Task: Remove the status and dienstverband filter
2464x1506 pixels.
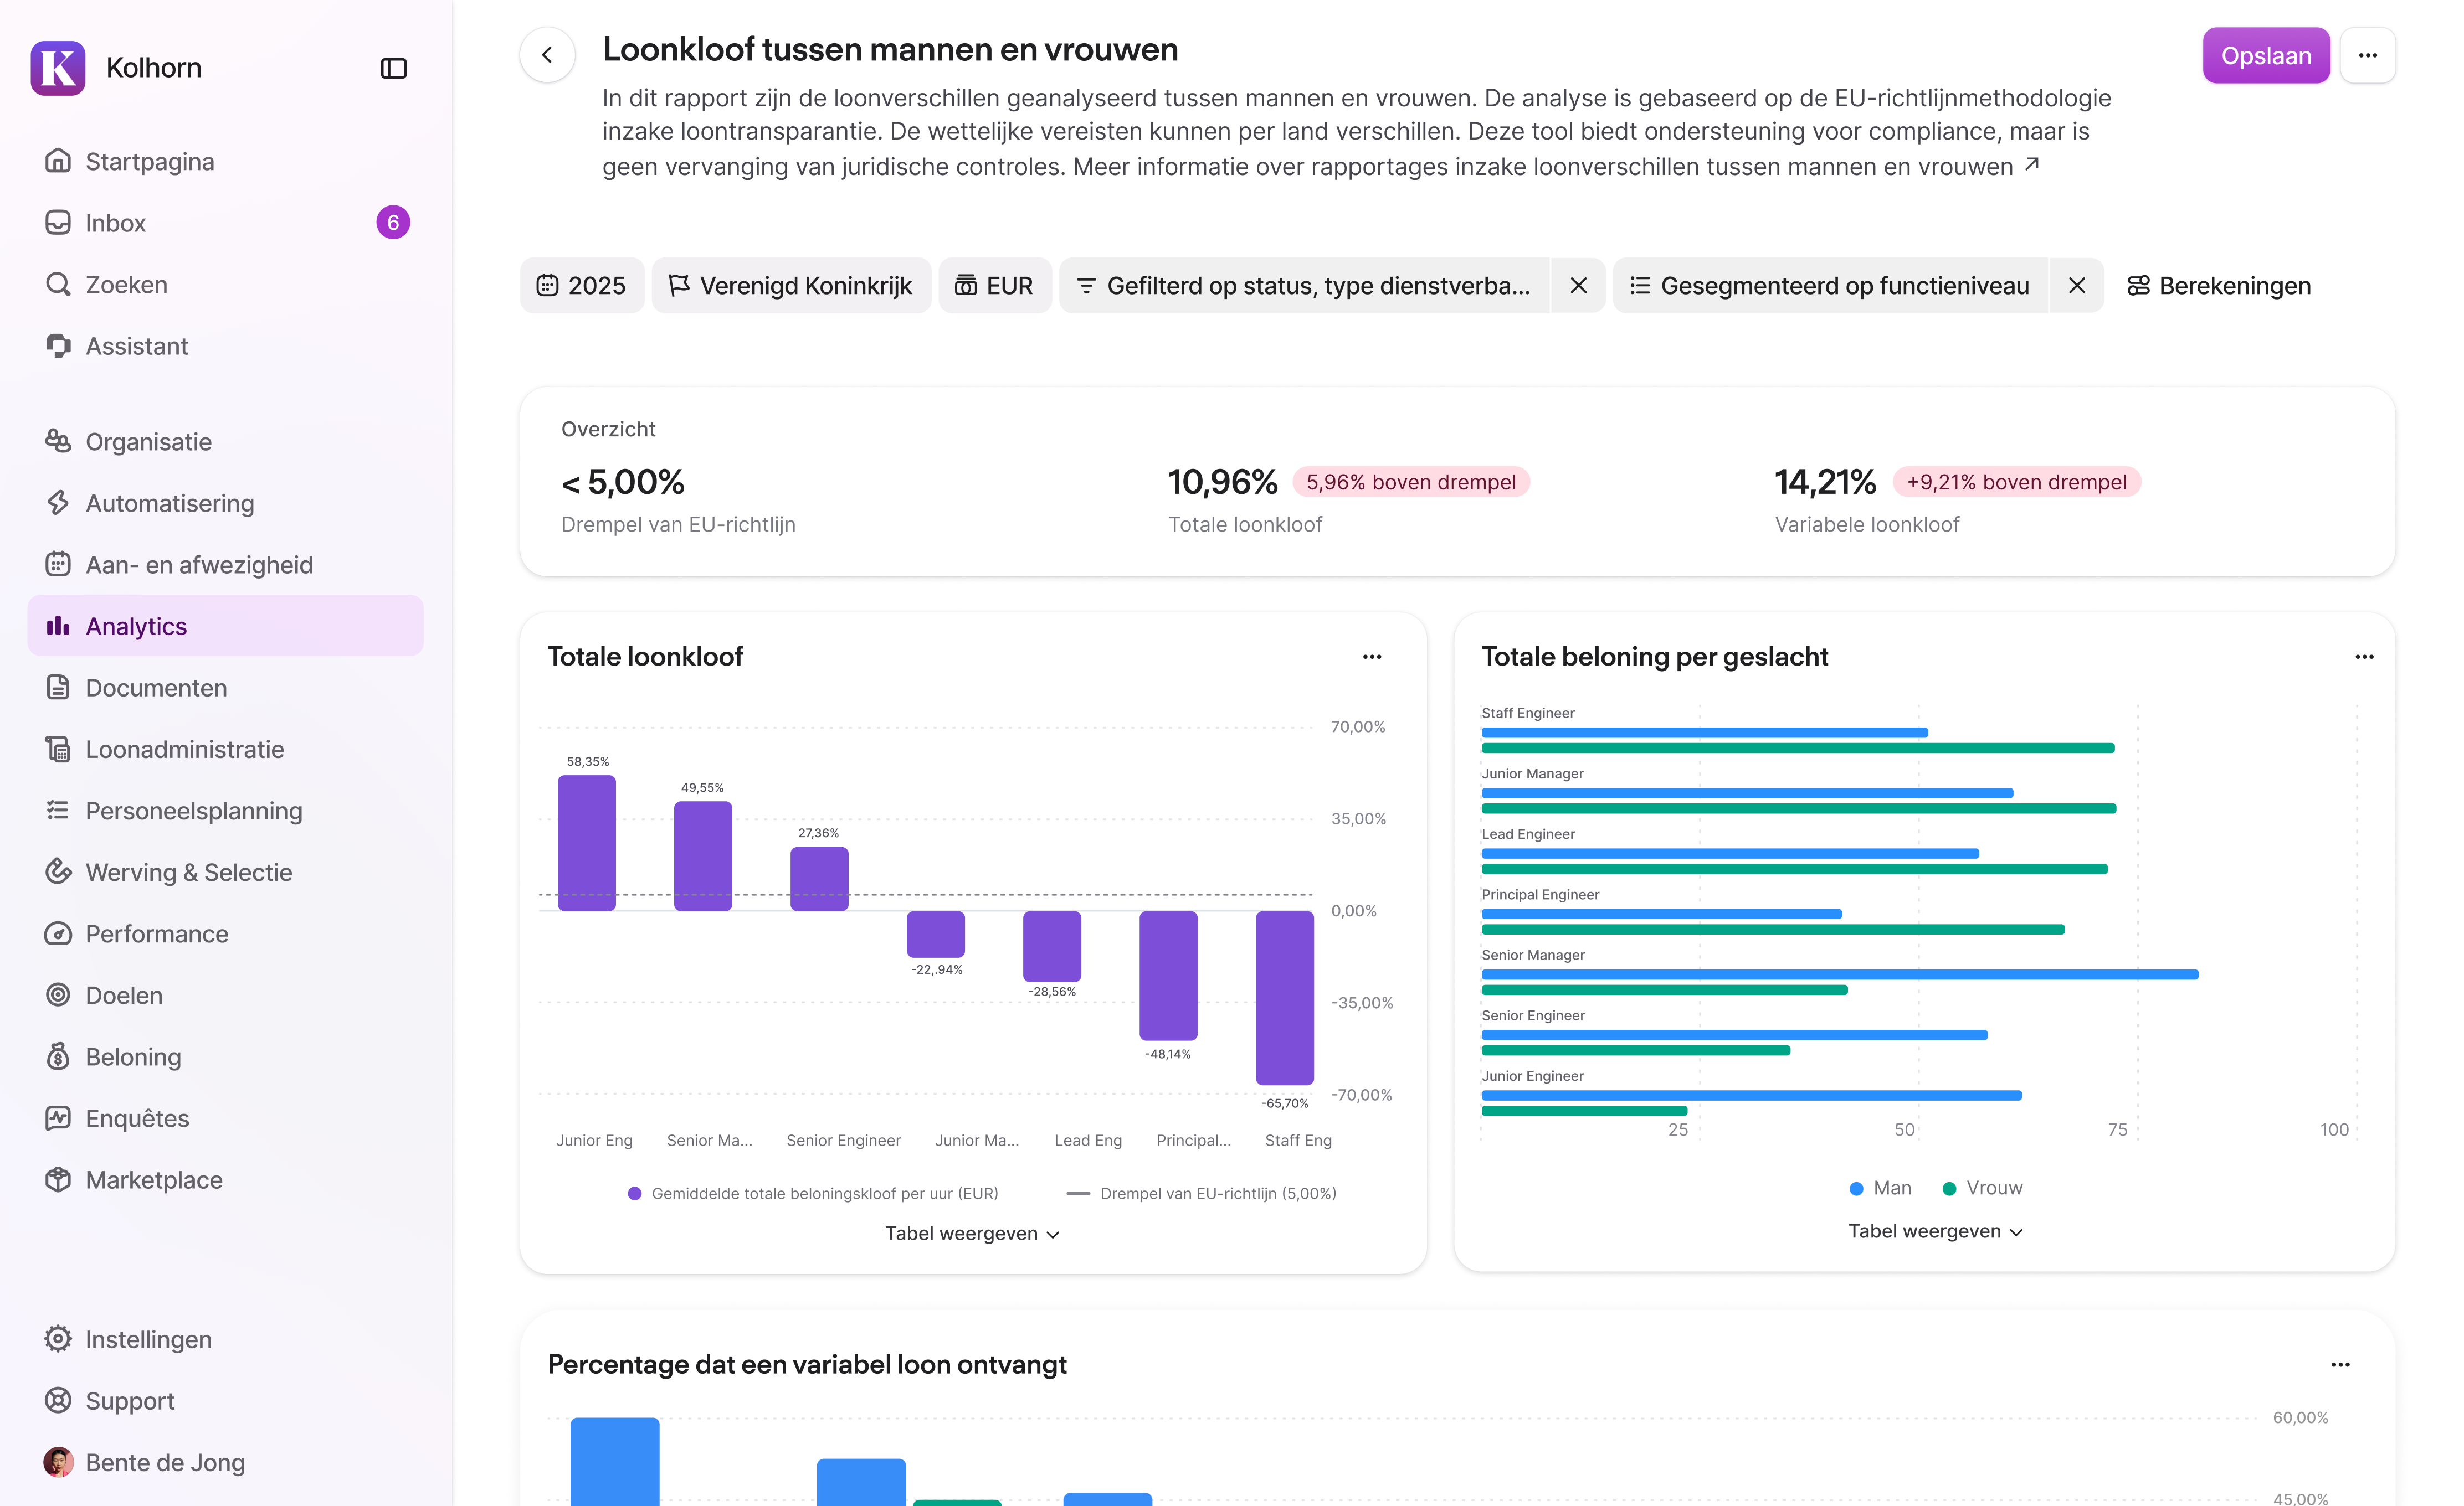Action: [x=1578, y=285]
